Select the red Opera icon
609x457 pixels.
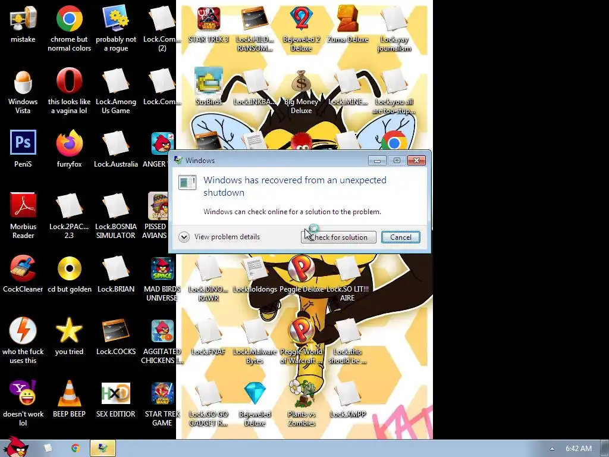tap(69, 81)
